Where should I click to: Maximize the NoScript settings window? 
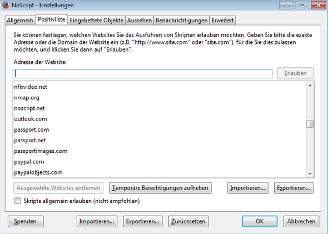point(302,5)
